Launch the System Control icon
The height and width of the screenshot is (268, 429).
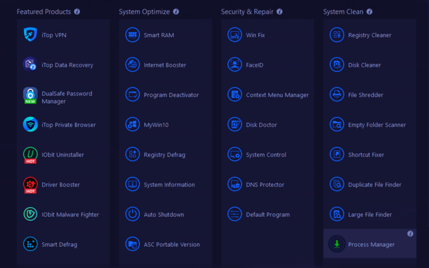point(235,154)
